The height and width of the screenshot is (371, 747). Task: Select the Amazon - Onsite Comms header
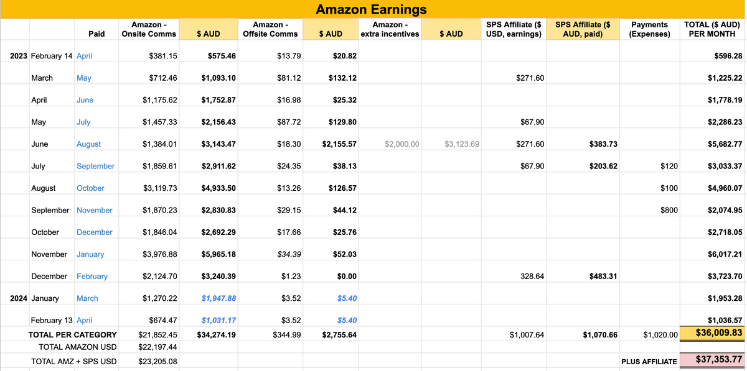point(149,29)
